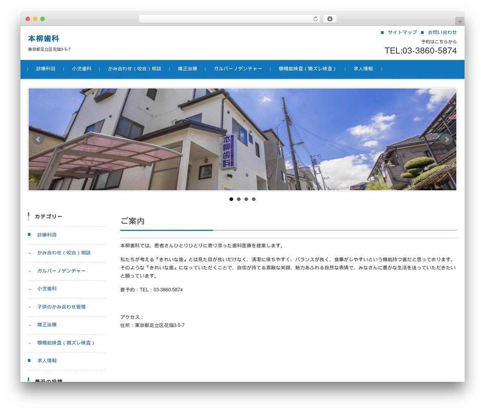
Task: Open 求人情報 in the blue navigation bar
Action: click(363, 69)
